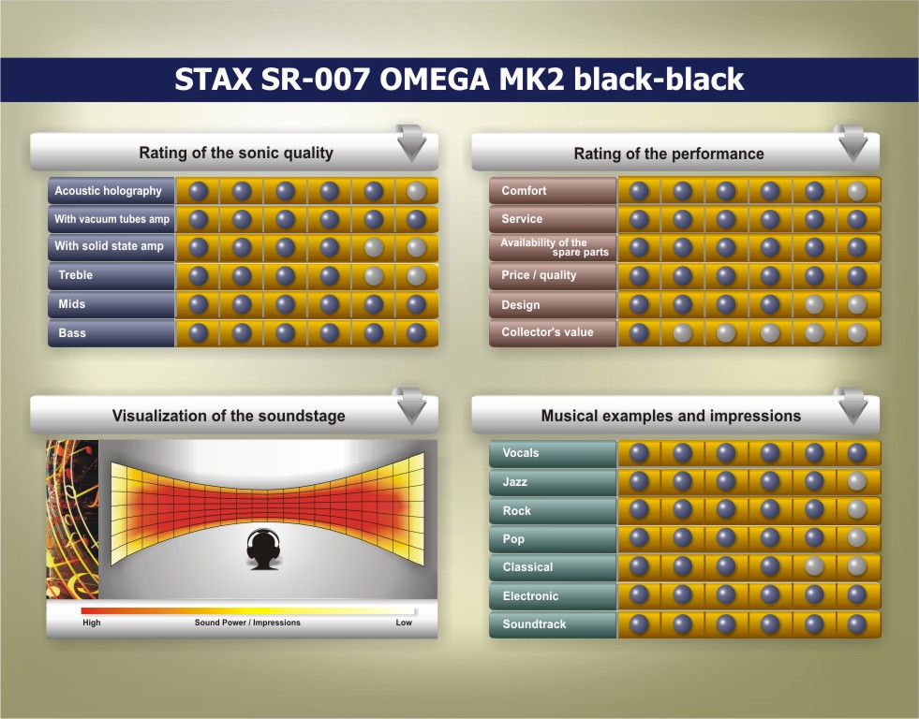The image size is (919, 719).
Task: Click the Electronic row label
Action: 553,596
